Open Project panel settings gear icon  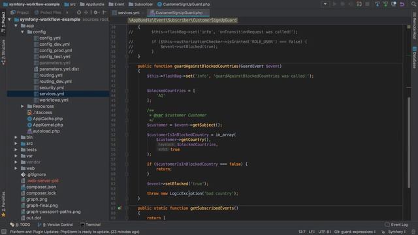tap(96, 12)
